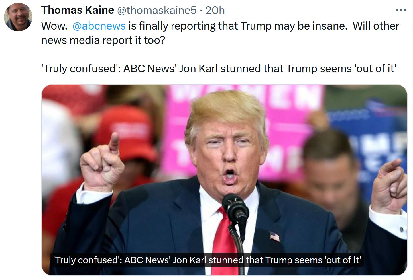
Task: Open Thomas Kaine's profile avatar
Action: click(x=18, y=17)
